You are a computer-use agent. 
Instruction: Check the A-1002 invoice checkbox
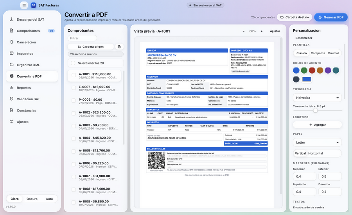point(74,114)
